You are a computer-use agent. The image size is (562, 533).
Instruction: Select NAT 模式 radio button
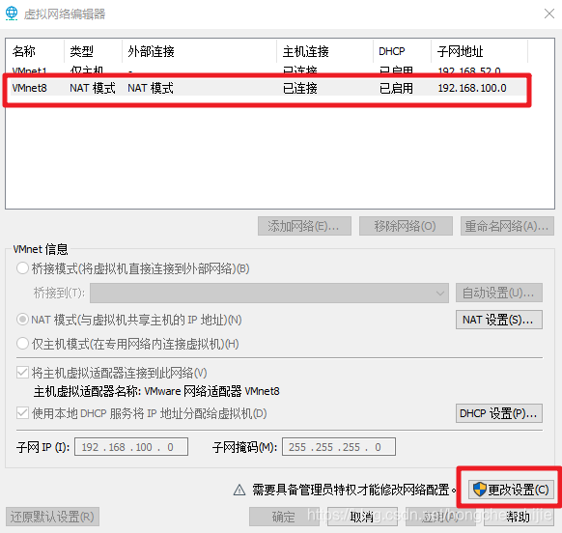click(x=22, y=319)
